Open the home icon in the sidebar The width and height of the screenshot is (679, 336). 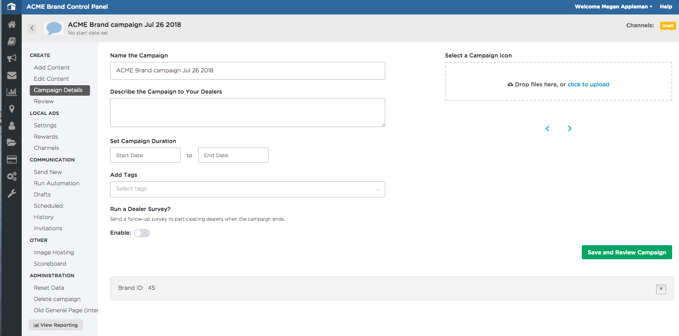[x=12, y=24]
